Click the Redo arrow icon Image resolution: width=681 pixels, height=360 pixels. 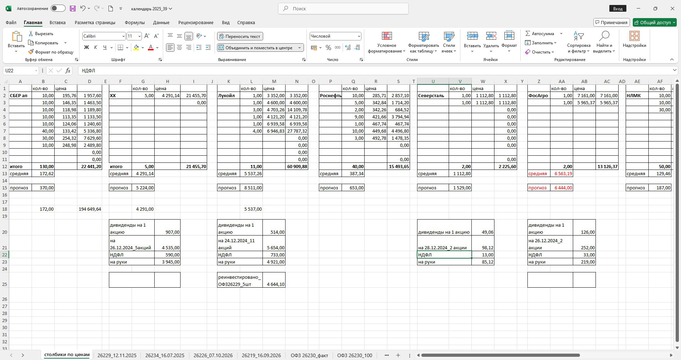click(98, 9)
